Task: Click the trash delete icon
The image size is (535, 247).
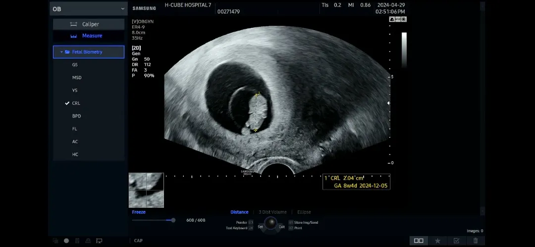Action: (x=476, y=241)
